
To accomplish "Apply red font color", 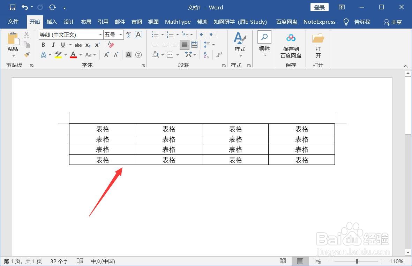I will click(73, 55).
